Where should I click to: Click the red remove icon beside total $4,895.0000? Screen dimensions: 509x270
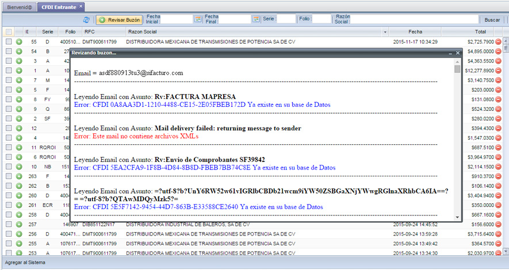pyautogui.click(x=498, y=51)
